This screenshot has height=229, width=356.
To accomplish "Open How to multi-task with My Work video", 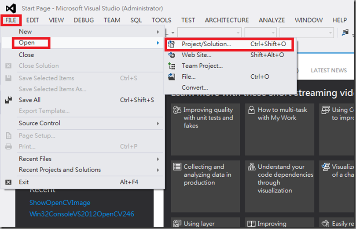I will point(279,130).
